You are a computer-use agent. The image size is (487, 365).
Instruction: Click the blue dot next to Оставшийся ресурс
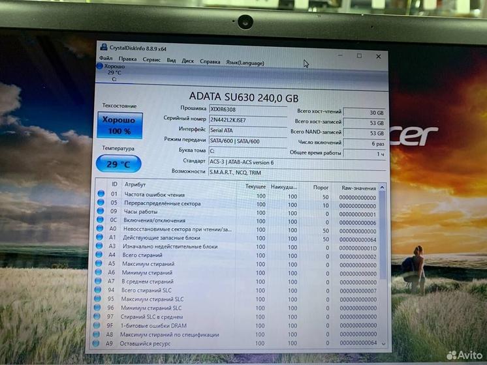(x=101, y=343)
